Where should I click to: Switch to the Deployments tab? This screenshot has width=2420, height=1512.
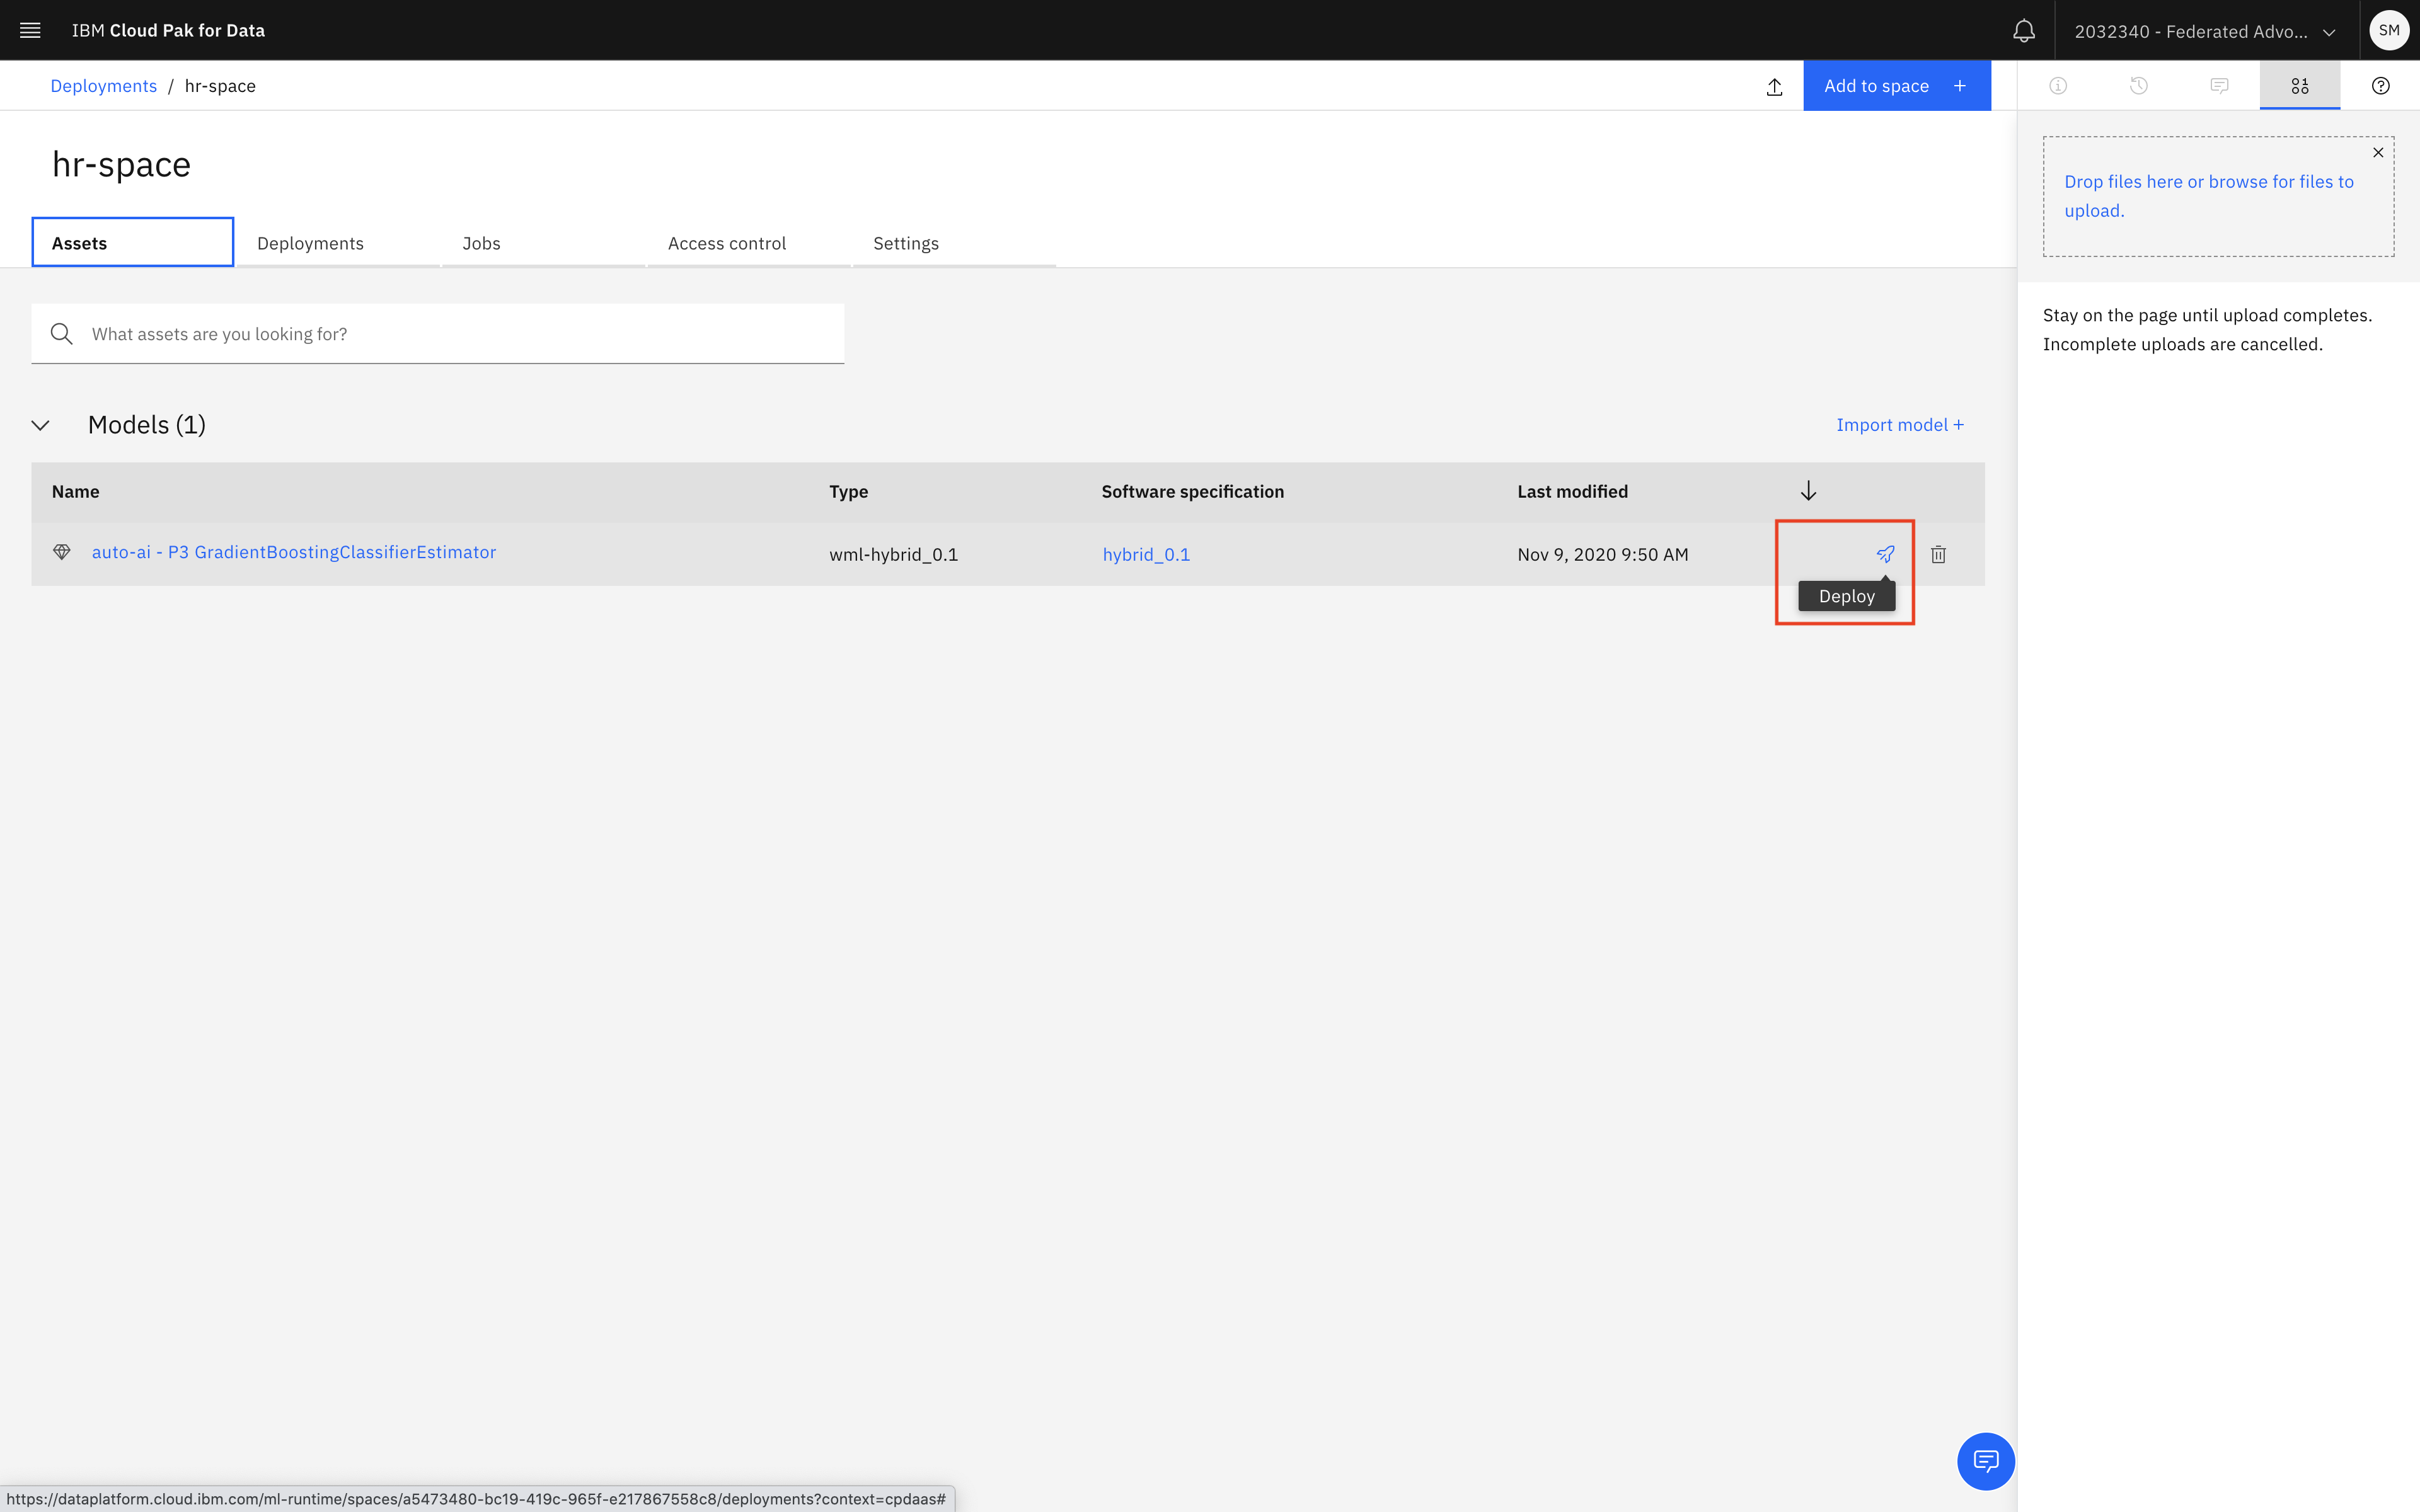[x=310, y=243]
